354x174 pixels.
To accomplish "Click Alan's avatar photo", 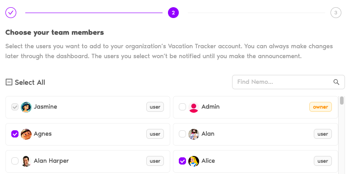I will [x=194, y=134].
